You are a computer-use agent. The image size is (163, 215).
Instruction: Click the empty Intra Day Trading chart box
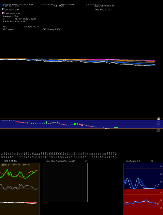pyautogui.click(x=65, y=182)
